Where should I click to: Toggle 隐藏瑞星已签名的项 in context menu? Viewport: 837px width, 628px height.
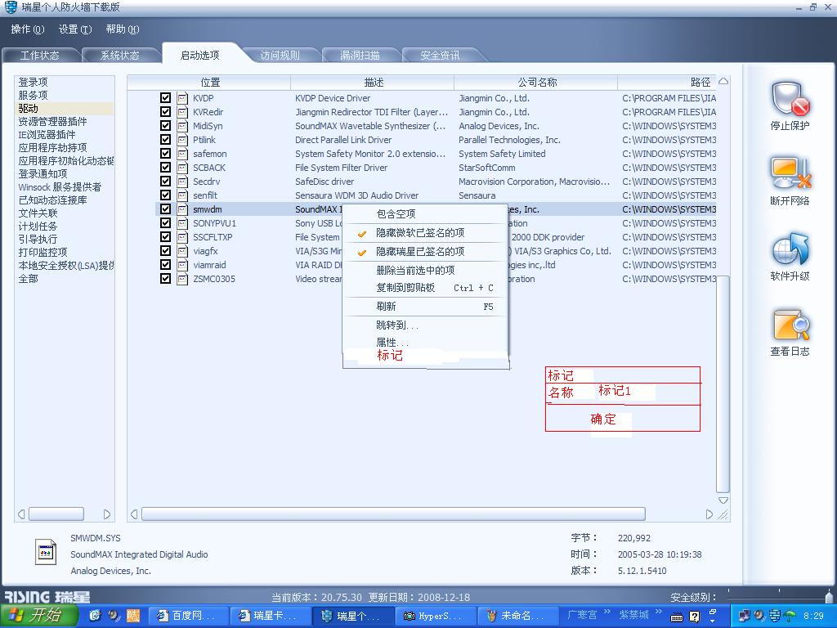pos(425,252)
